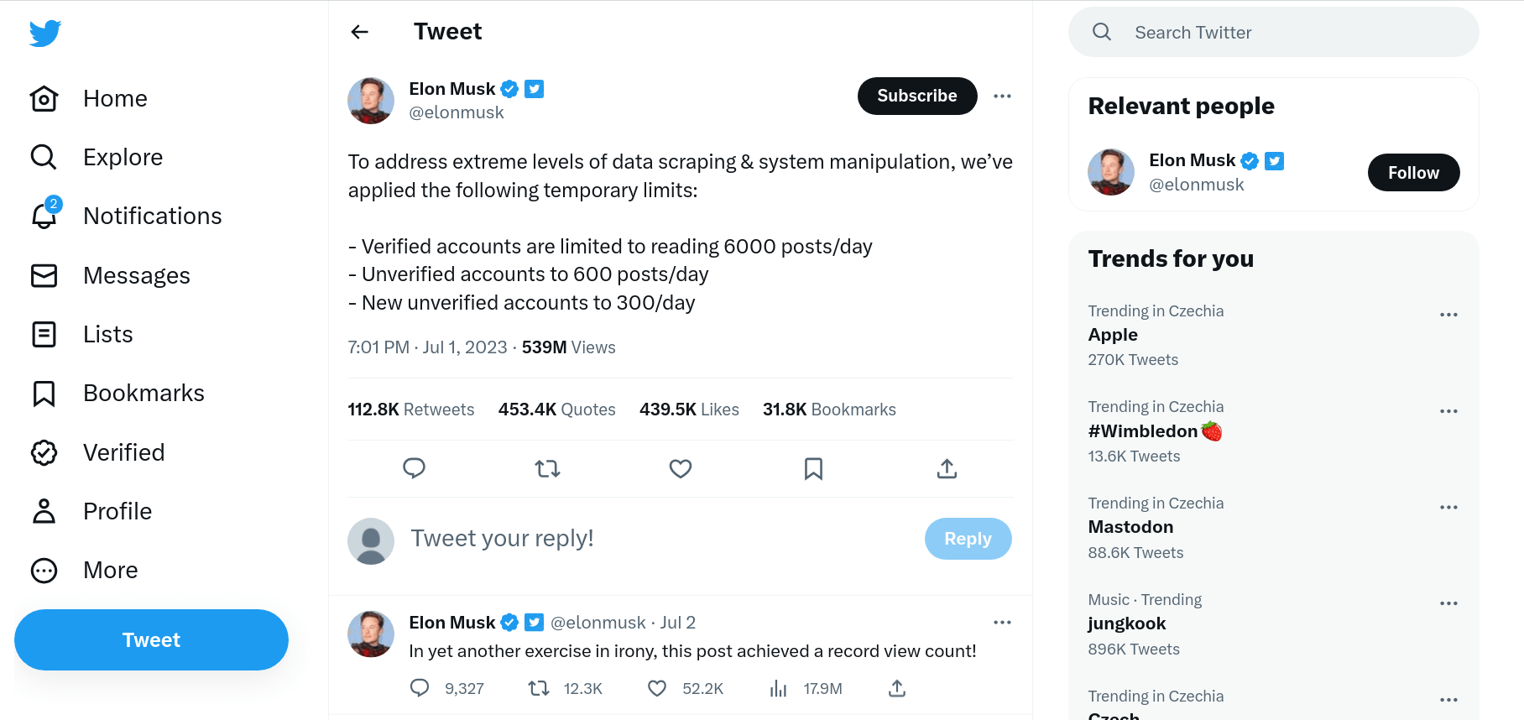Open the Verified page from sidebar

(x=123, y=452)
